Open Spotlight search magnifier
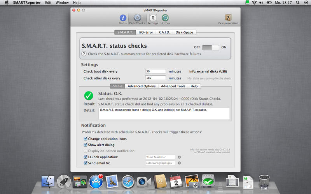 click(298, 3)
